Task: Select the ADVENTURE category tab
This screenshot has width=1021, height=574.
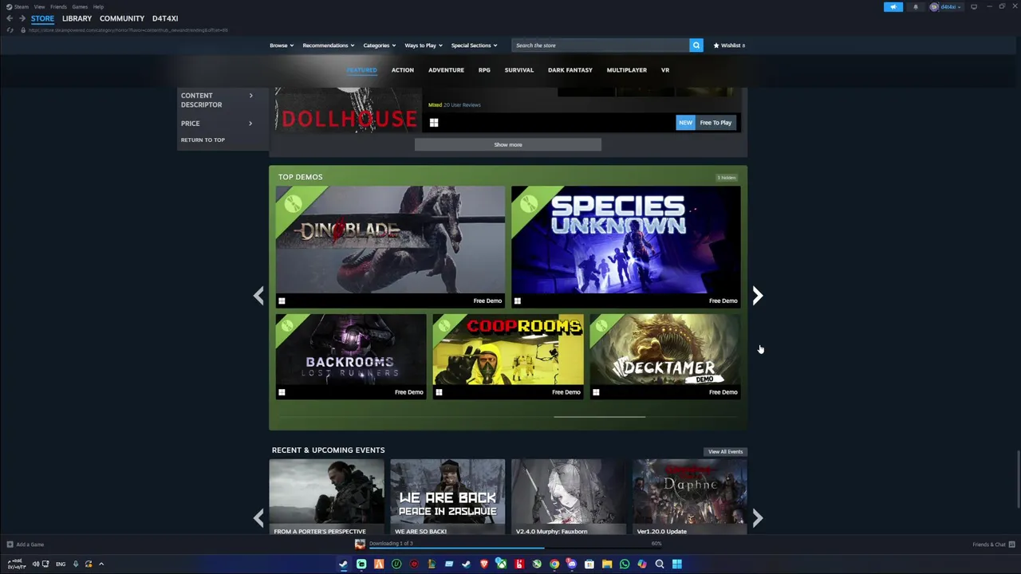Action: point(446,70)
